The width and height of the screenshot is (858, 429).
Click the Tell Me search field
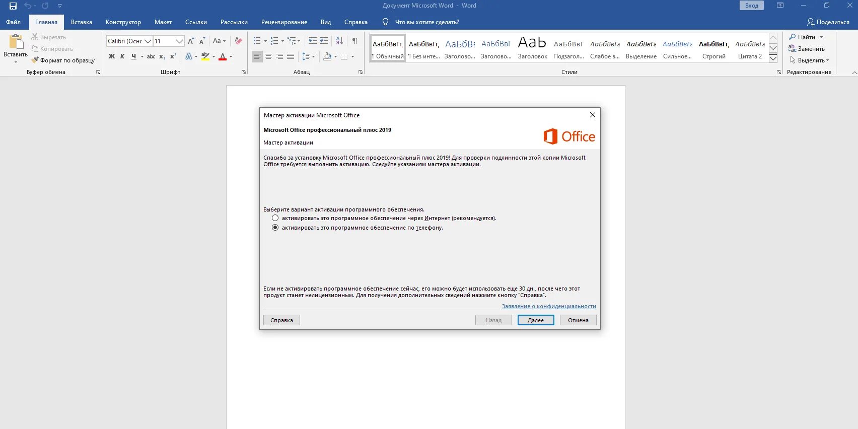click(x=427, y=22)
